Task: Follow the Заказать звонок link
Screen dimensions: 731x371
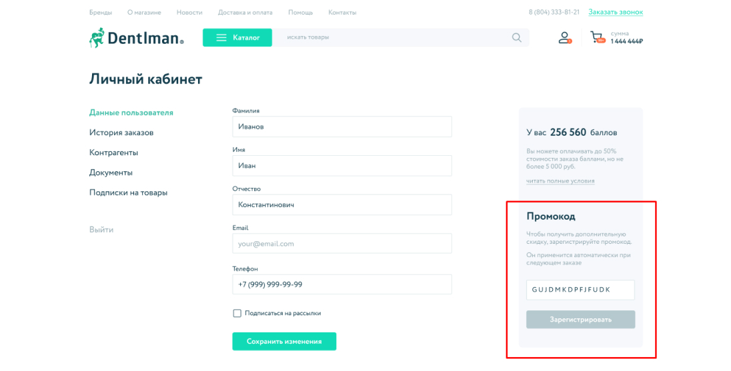Action: (x=616, y=12)
